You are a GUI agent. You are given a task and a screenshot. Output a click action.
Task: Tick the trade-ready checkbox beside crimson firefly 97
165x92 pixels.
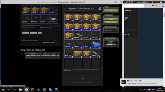coord(100,9)
